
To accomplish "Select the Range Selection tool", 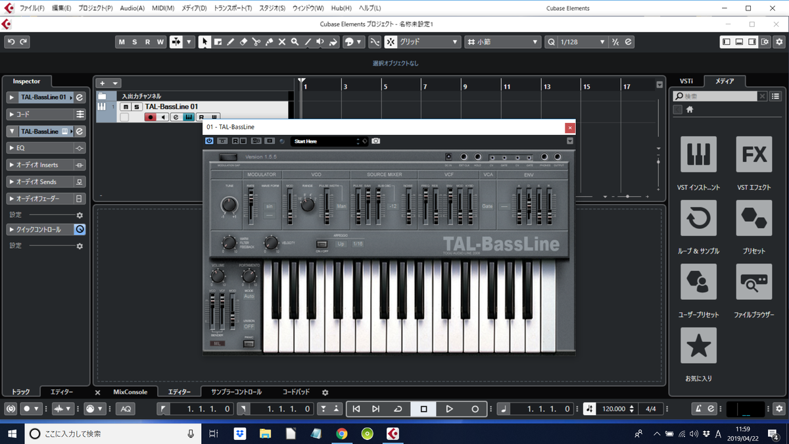I will tap(218, 41).
